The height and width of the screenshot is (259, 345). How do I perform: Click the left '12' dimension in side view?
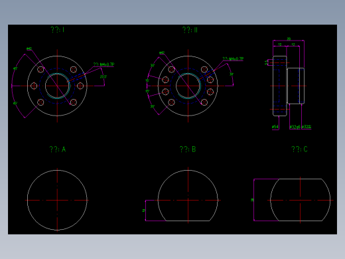(280, 44)
